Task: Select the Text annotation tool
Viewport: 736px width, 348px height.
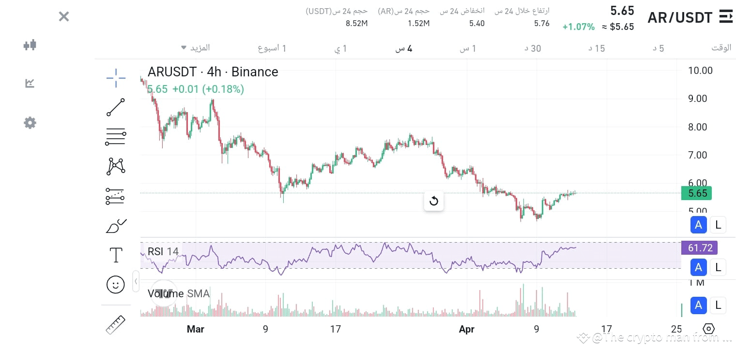Action: (x=116, y=255)
